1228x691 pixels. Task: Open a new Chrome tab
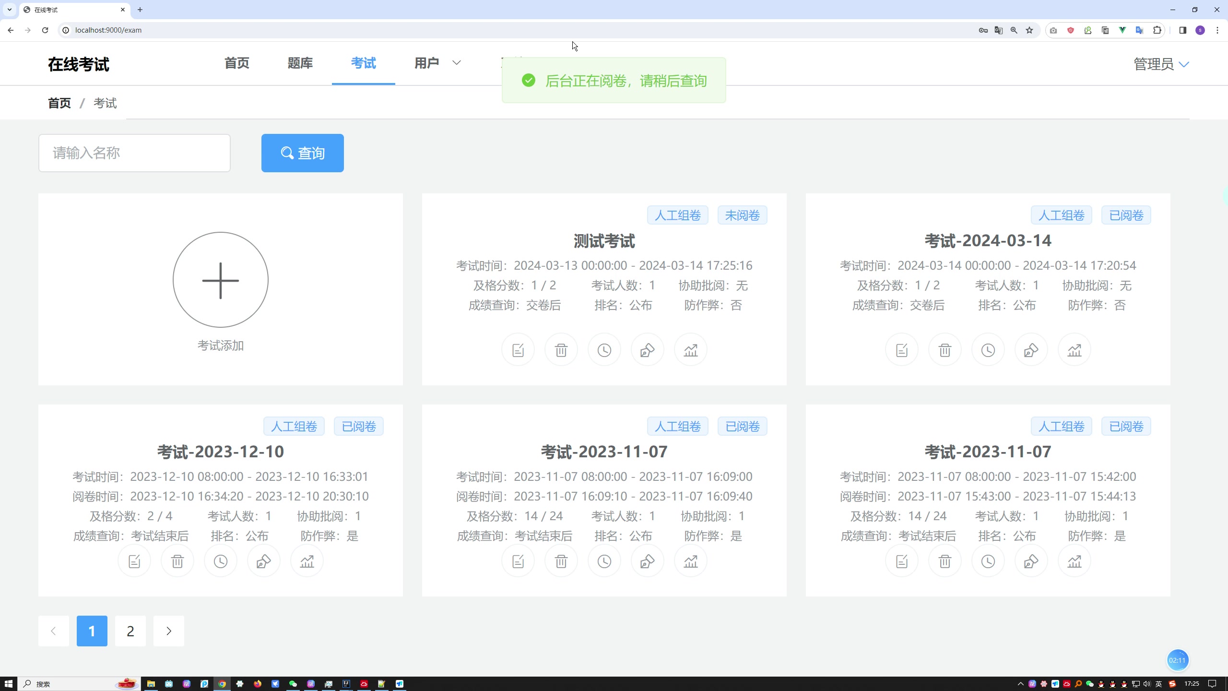[140, 10]
